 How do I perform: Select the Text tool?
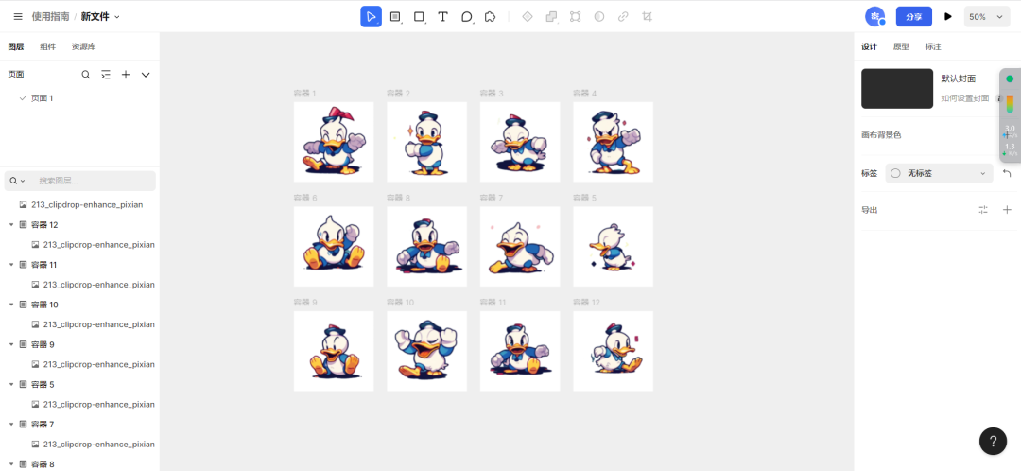click(x=442, y=16)
